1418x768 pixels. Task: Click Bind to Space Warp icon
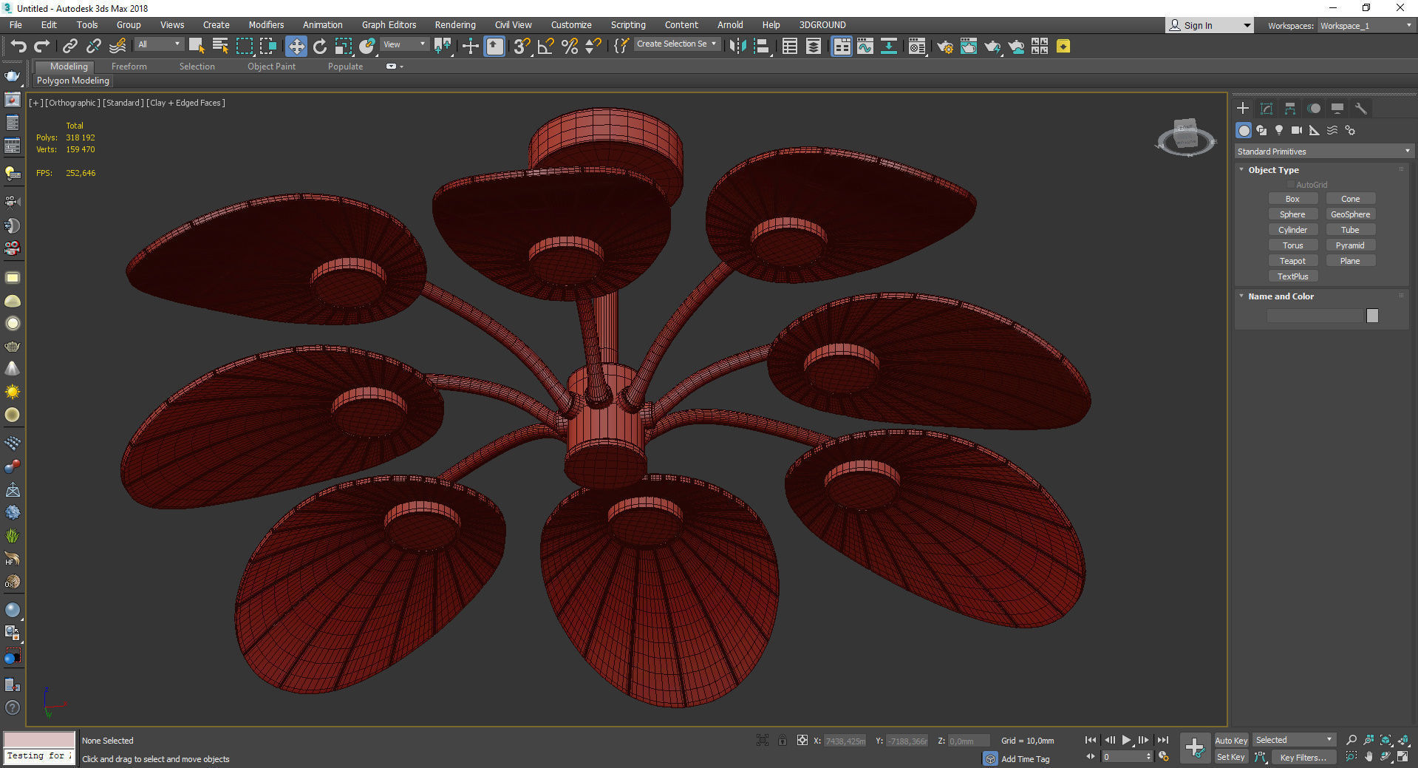click(117, 47)
